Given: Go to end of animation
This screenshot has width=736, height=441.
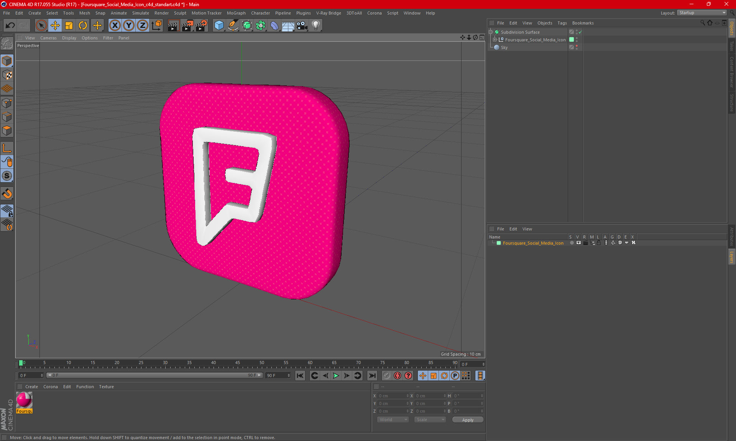Looking at the screenshot, I should pos(372,376).
